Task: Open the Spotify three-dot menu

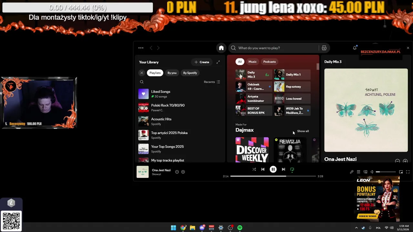Action: (x=141, y=48)
